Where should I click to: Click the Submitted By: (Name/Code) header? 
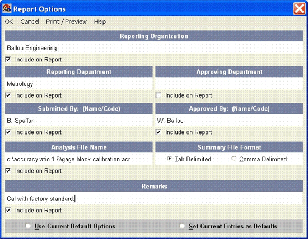(79, 108)
